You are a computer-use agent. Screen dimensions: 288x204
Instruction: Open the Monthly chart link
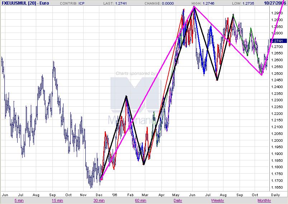coord(264,200)
